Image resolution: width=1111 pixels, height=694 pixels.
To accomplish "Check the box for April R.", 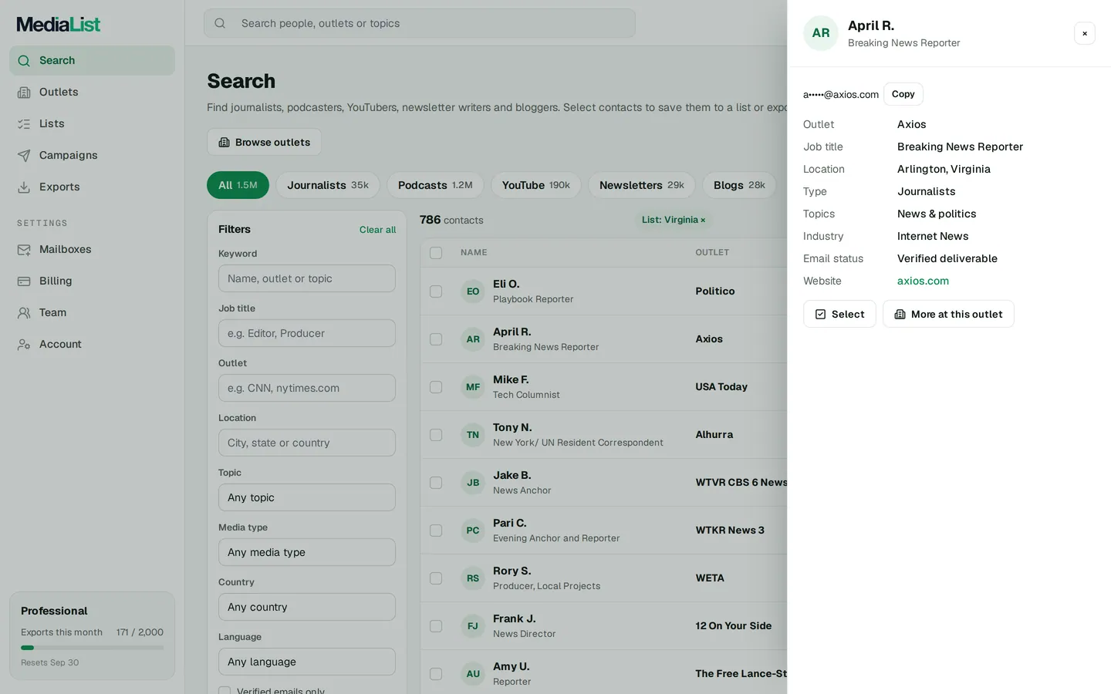I will [436, 339].
